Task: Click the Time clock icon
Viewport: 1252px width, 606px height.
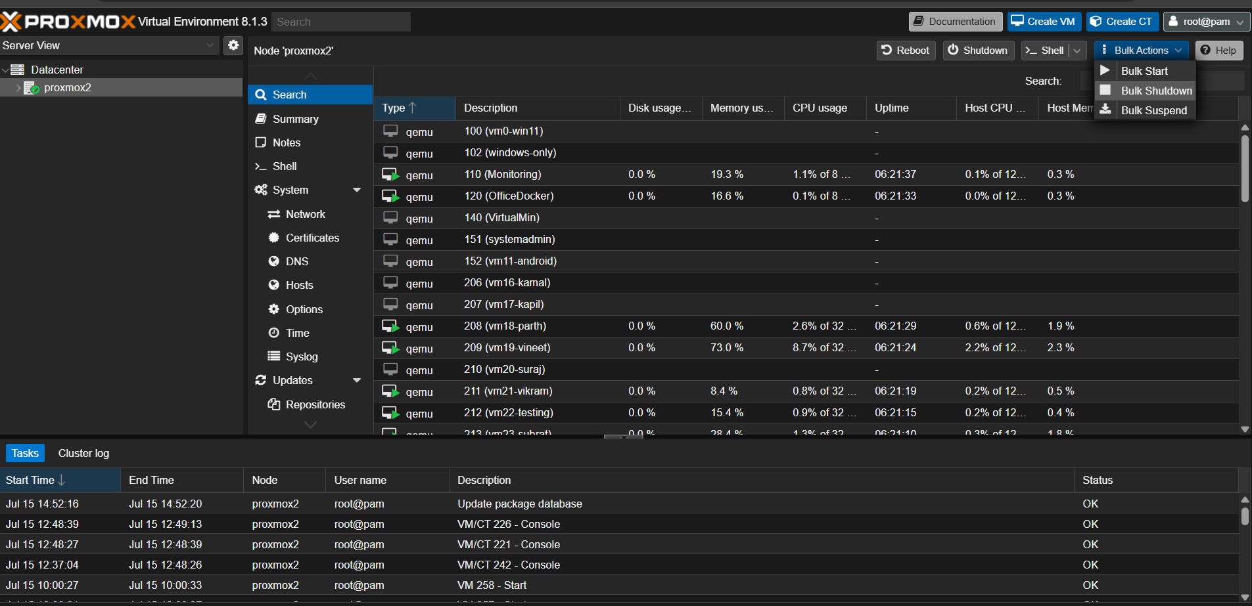Action: coord(274,333)
